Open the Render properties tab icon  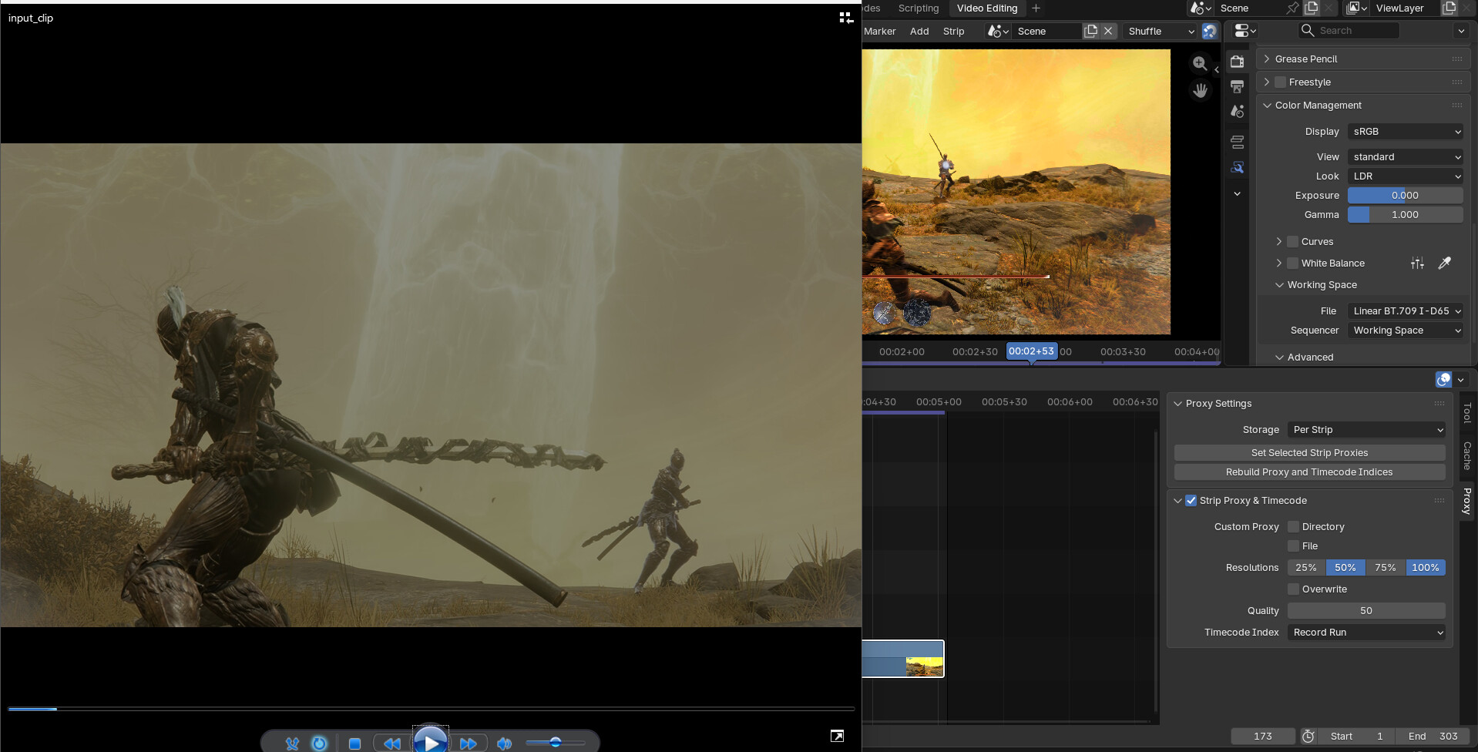point(1237,62)
